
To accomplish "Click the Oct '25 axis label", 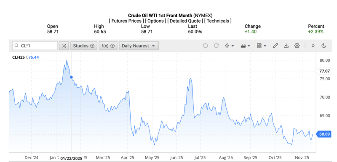I will coord(275,158).
